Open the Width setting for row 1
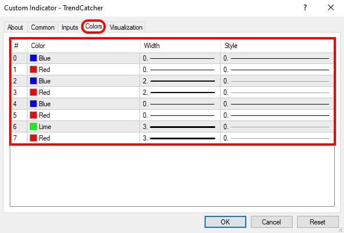 point(180,70)
